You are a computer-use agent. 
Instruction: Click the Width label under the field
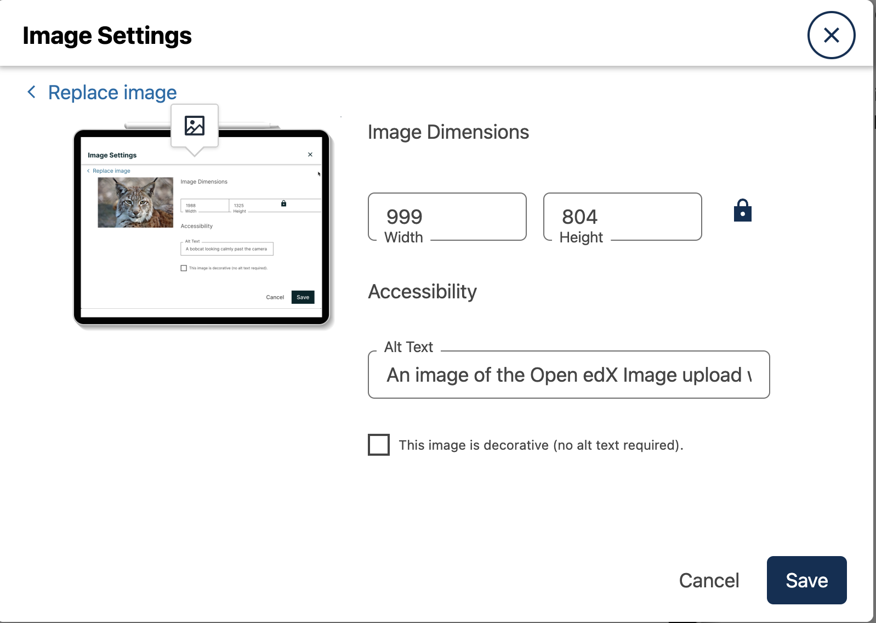[x=403, y=237]
